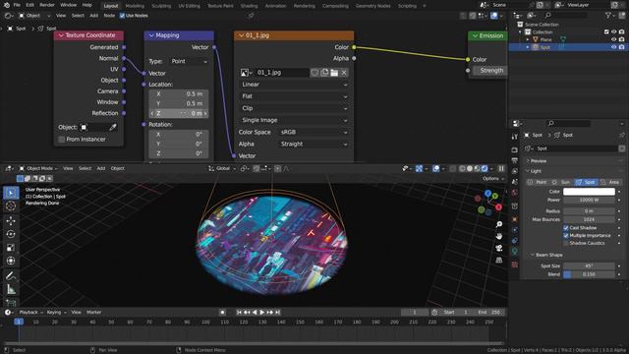Hide Spot object with eye icon
This screenshot has width=629, height=354.
pos(613,47)
